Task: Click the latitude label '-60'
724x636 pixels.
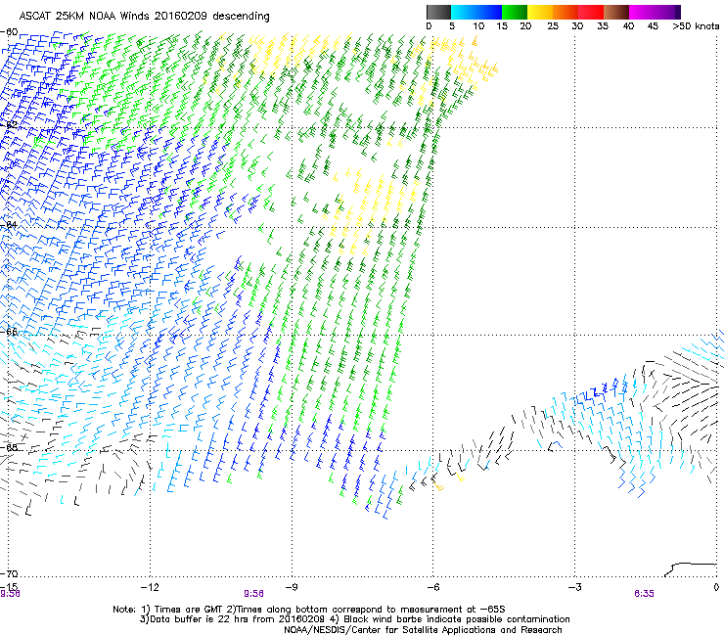Action: 9,32
